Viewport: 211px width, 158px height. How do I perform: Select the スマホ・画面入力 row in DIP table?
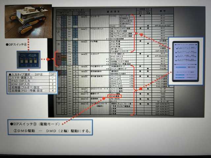point(28,77)
